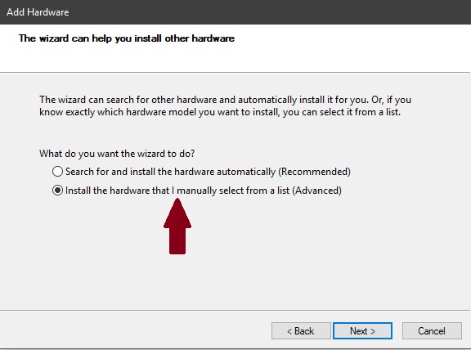Go to the previous wizard page with Back
The height and width of the screenshot is (350, 471).
[301, 330]
